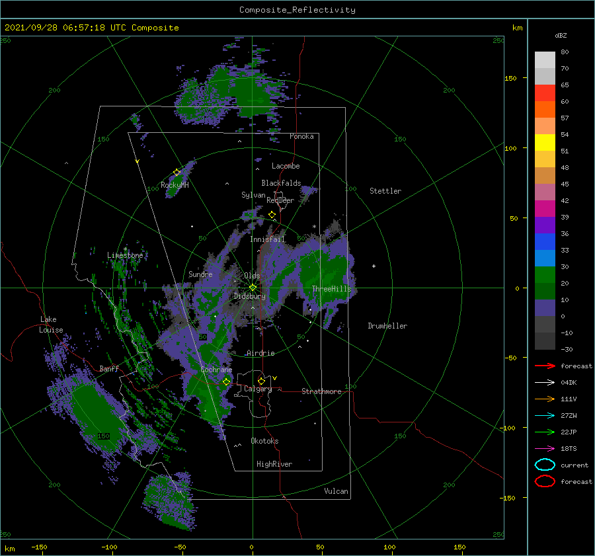Click the Lake Louise label
The image size is (595, 556).
point(52,325)
